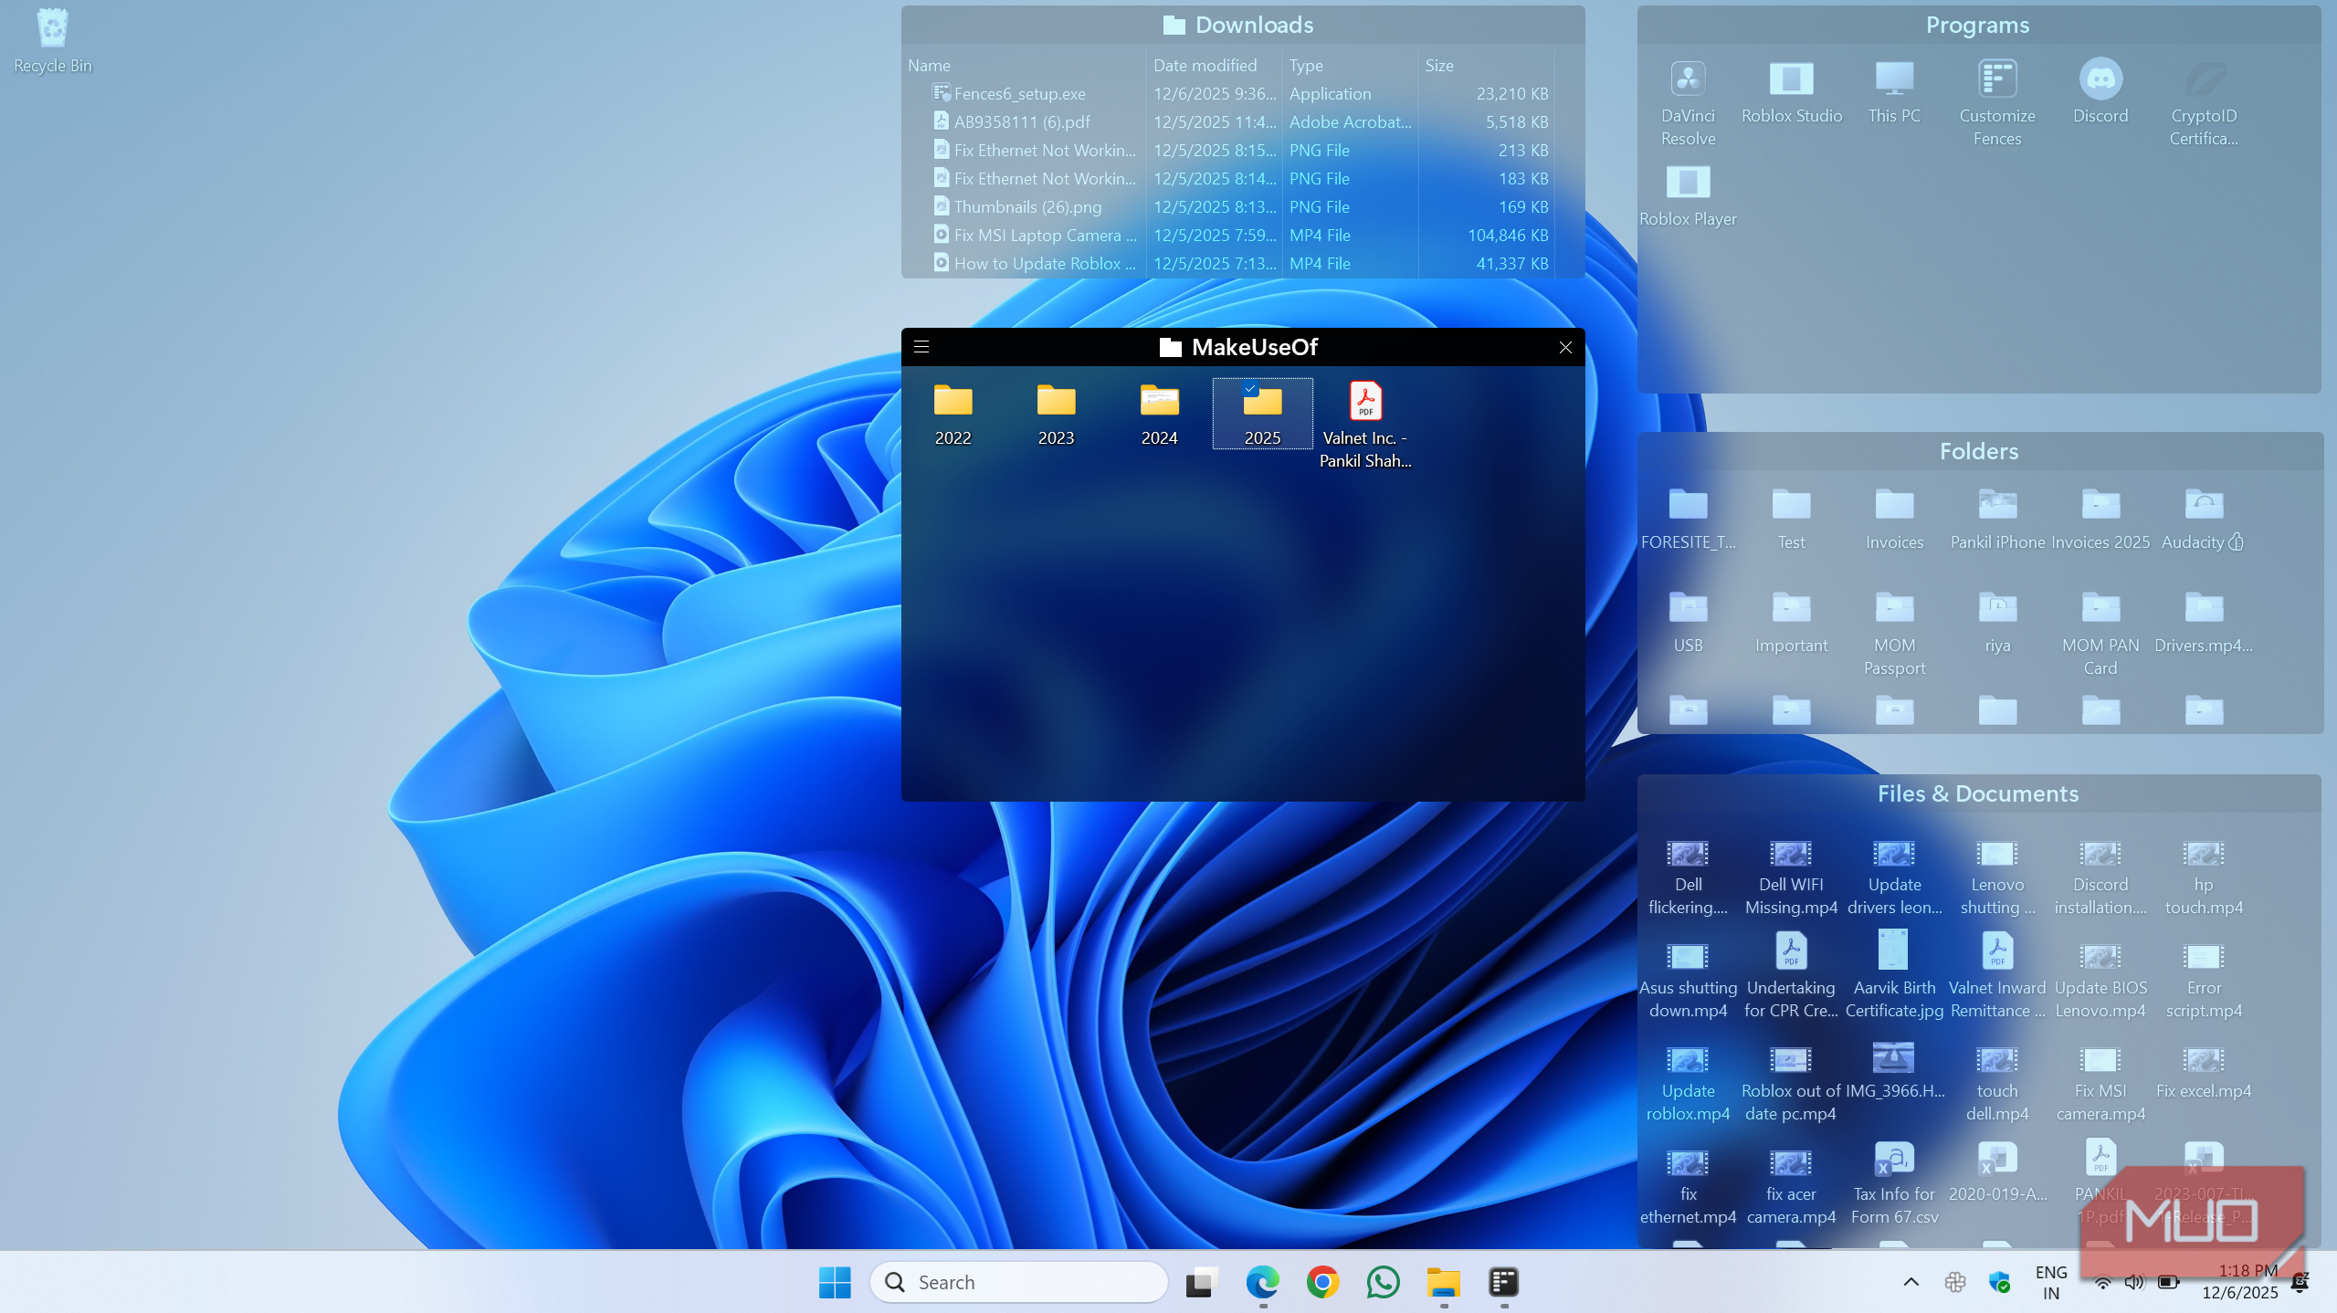Image resolution: width=2337 pixels, height=1313 pixels.
Task: Open Tax Info for Form 67.csv
Action: tap(1894, 1182)
